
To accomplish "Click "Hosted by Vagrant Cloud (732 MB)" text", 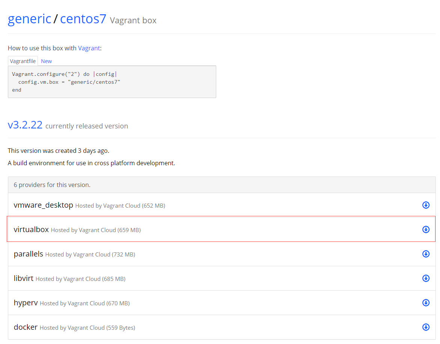I will (90, 255).
